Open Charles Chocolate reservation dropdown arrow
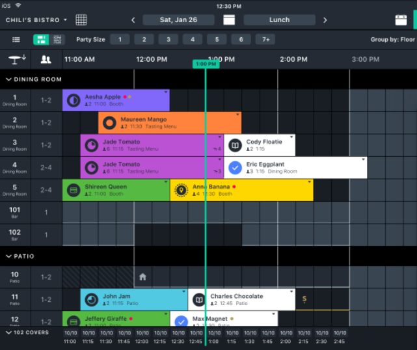This screenshot has width=417, height=350. 291,291
